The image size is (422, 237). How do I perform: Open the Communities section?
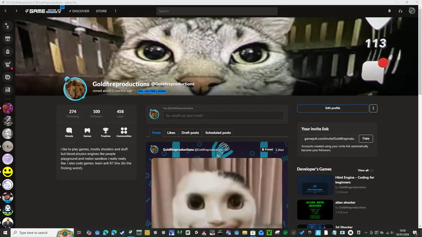(x=124, y=133)
